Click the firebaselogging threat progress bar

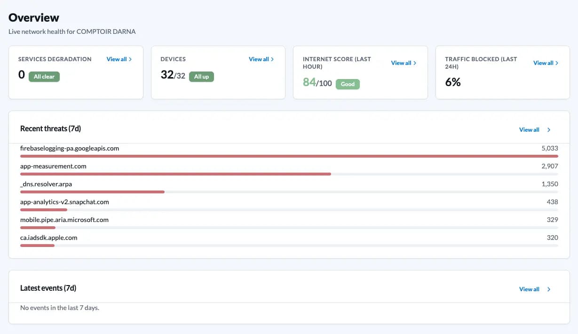click(289, 156)
